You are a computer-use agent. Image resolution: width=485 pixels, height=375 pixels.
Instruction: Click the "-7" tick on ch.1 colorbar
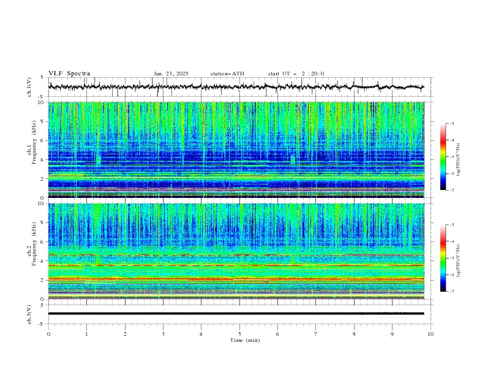[452, 190]
